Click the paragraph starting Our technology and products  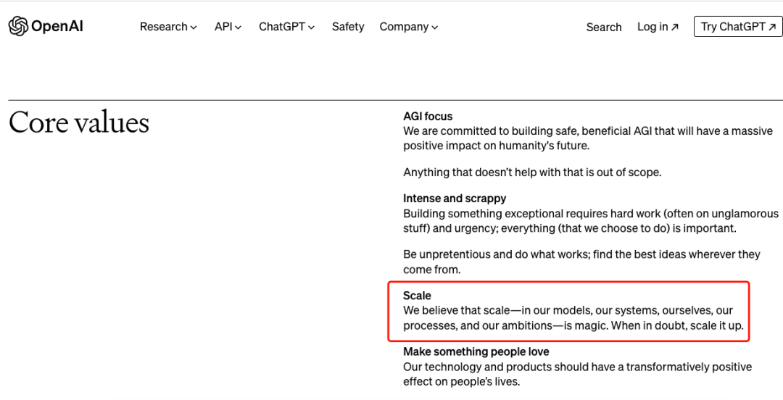577,374
